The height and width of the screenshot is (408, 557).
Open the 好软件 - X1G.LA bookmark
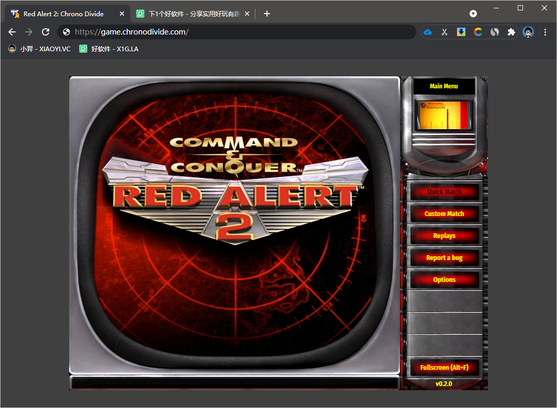coord(109,49)
